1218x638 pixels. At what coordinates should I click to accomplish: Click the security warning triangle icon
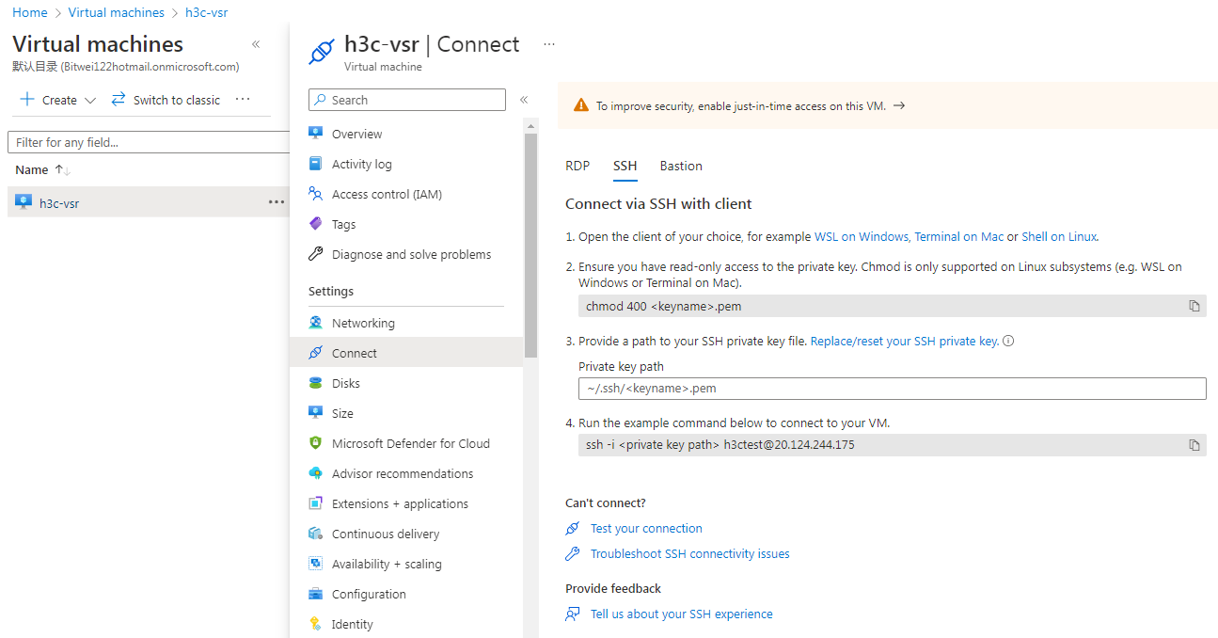581,106
